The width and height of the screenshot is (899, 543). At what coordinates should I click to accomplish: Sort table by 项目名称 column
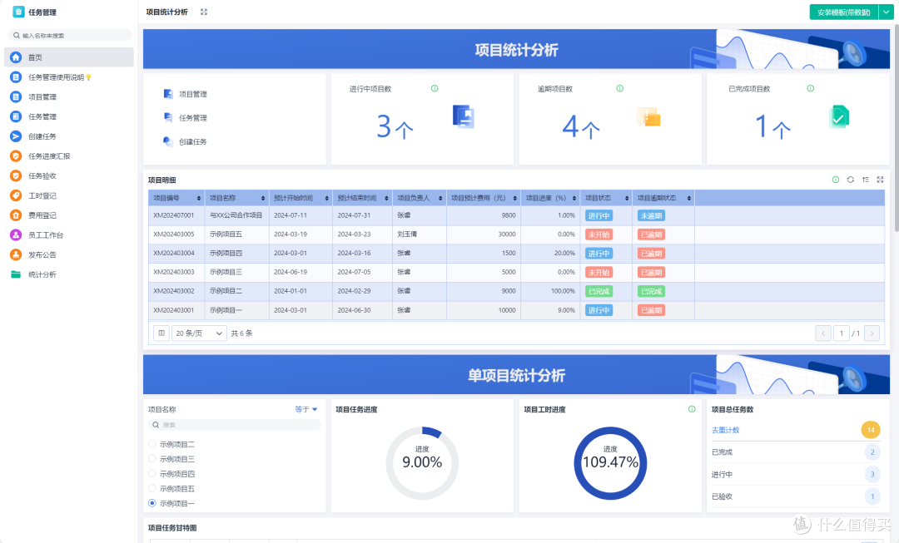click(263, 198)
